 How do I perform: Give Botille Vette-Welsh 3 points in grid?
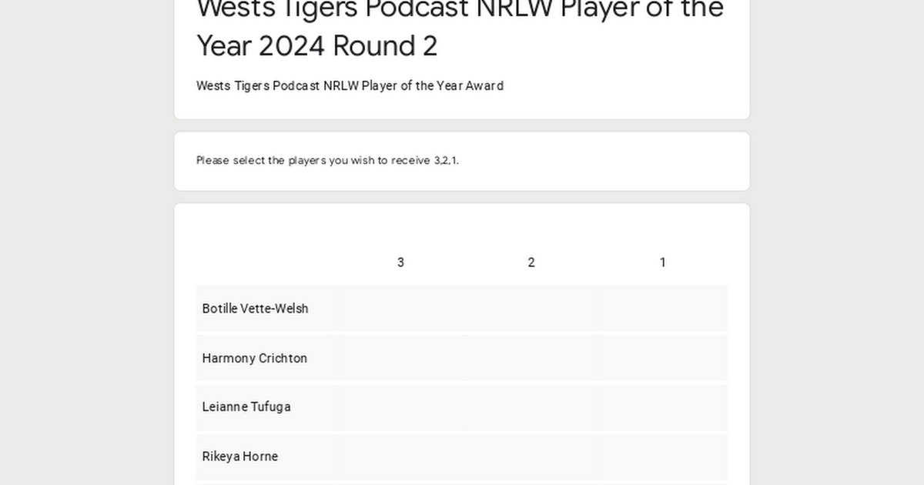(400, 309)
